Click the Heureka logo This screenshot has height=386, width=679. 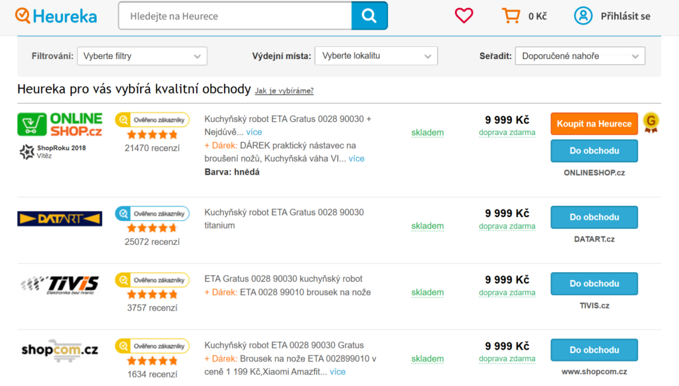(56, 16)
